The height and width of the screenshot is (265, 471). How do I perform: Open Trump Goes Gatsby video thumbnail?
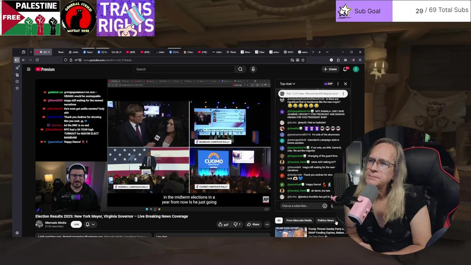291,232
